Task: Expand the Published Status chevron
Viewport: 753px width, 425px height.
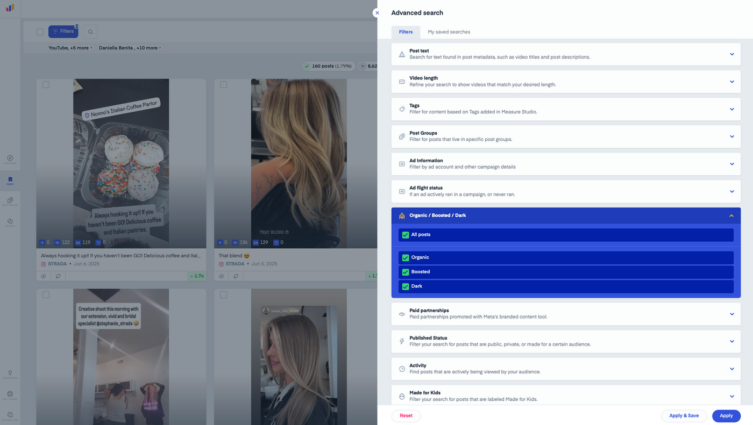Action: [731, 341]
